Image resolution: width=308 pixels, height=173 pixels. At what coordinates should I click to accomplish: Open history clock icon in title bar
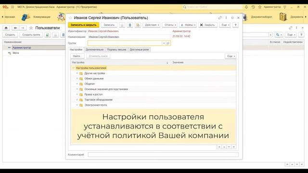coord(253,7)
